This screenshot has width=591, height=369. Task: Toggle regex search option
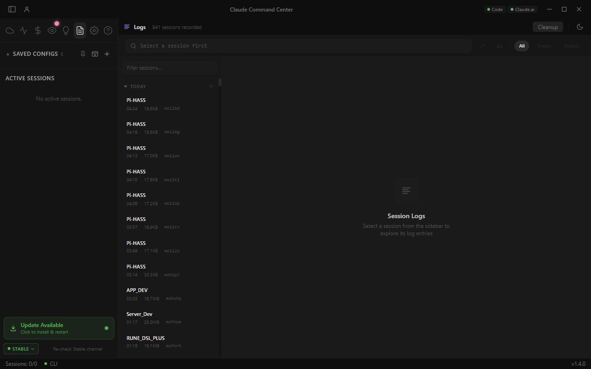[x=482, y=46]
